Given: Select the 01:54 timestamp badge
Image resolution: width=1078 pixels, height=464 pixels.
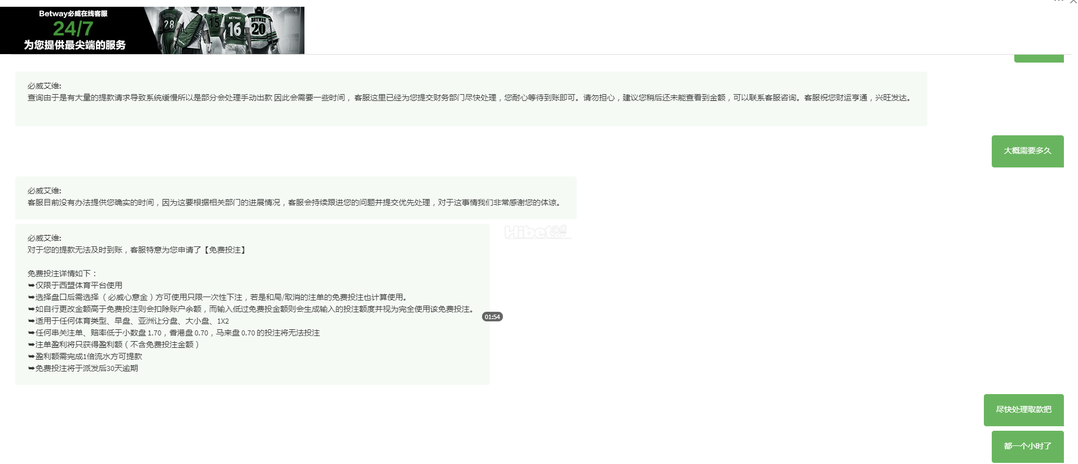Looking at the screenshot, I should point(492,317).
